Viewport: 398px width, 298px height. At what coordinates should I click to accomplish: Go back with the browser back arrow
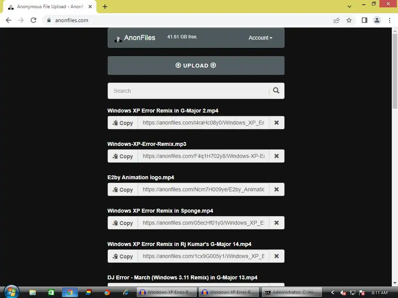coord(9,20)
